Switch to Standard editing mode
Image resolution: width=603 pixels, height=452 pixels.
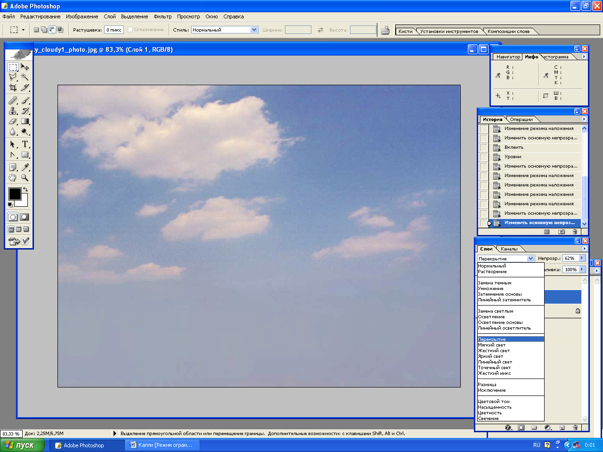(x=13, y=217)
